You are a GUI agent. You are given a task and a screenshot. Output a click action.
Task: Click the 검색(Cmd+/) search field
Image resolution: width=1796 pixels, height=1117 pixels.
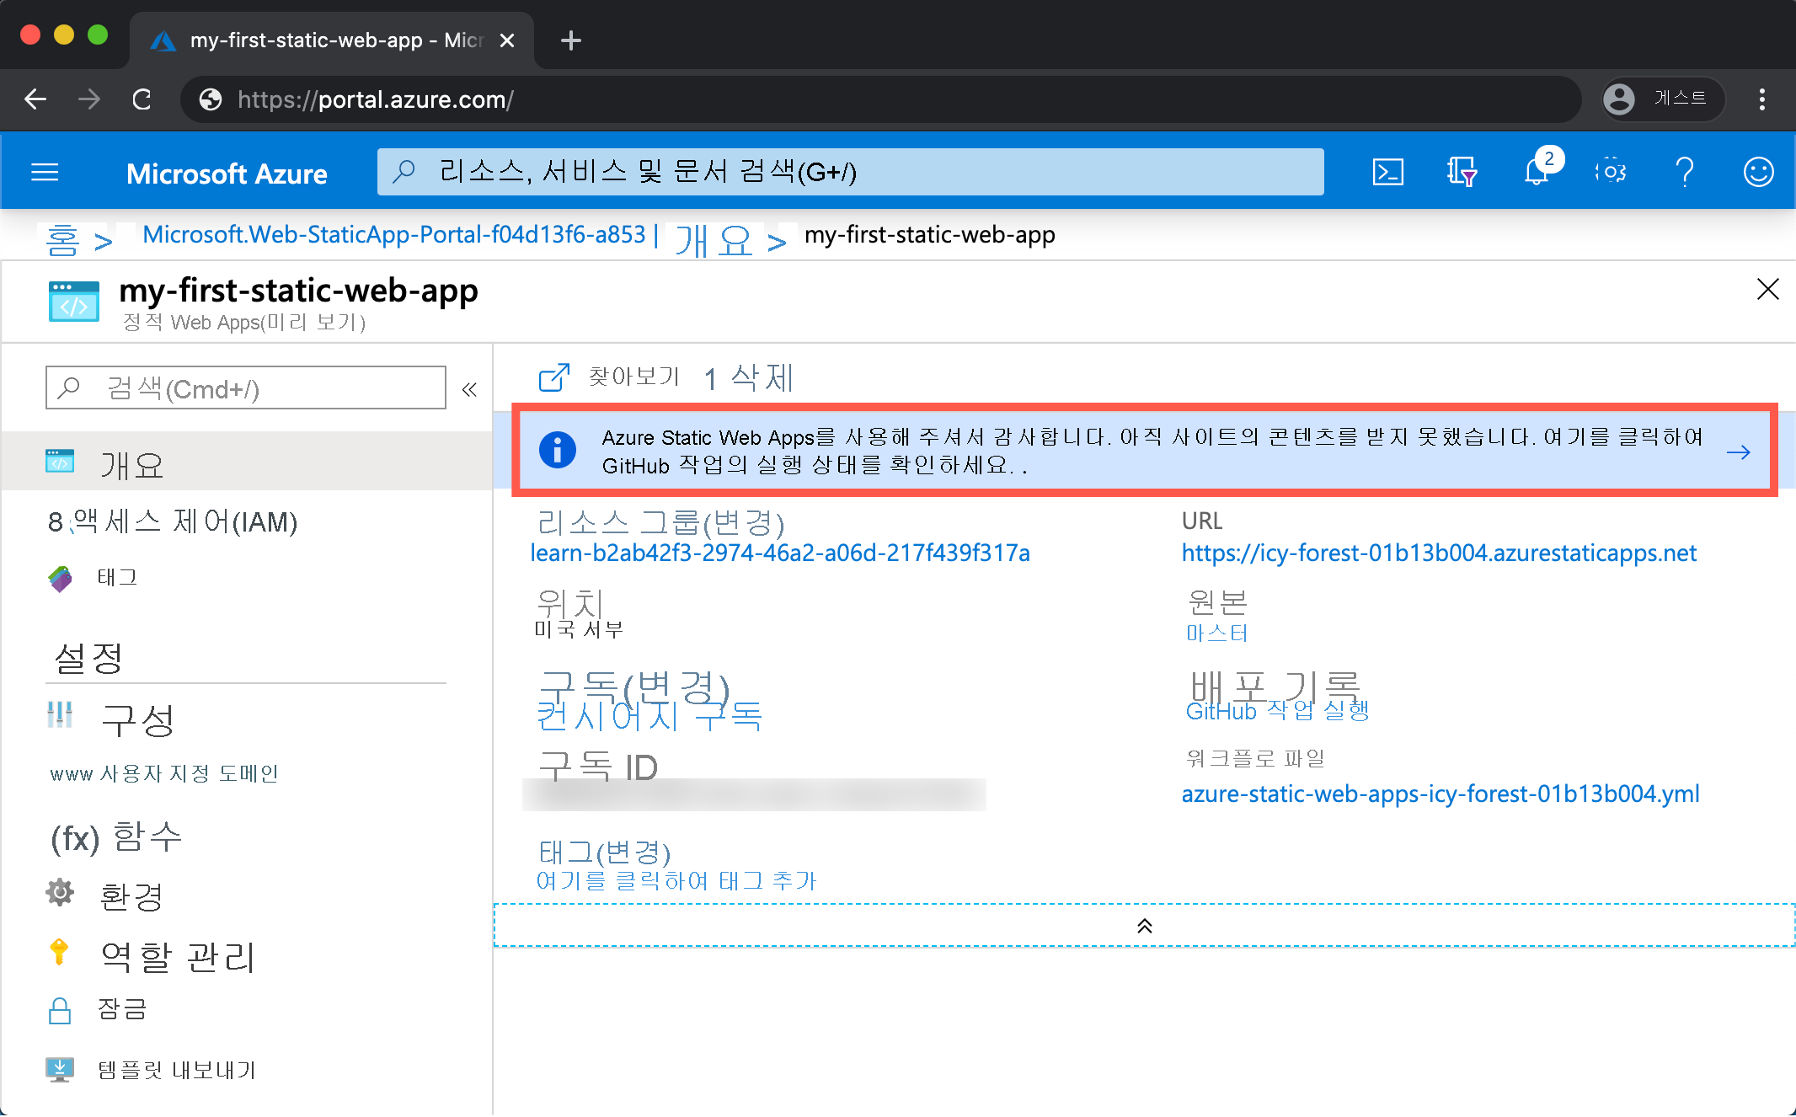click(x=244, y=387)
